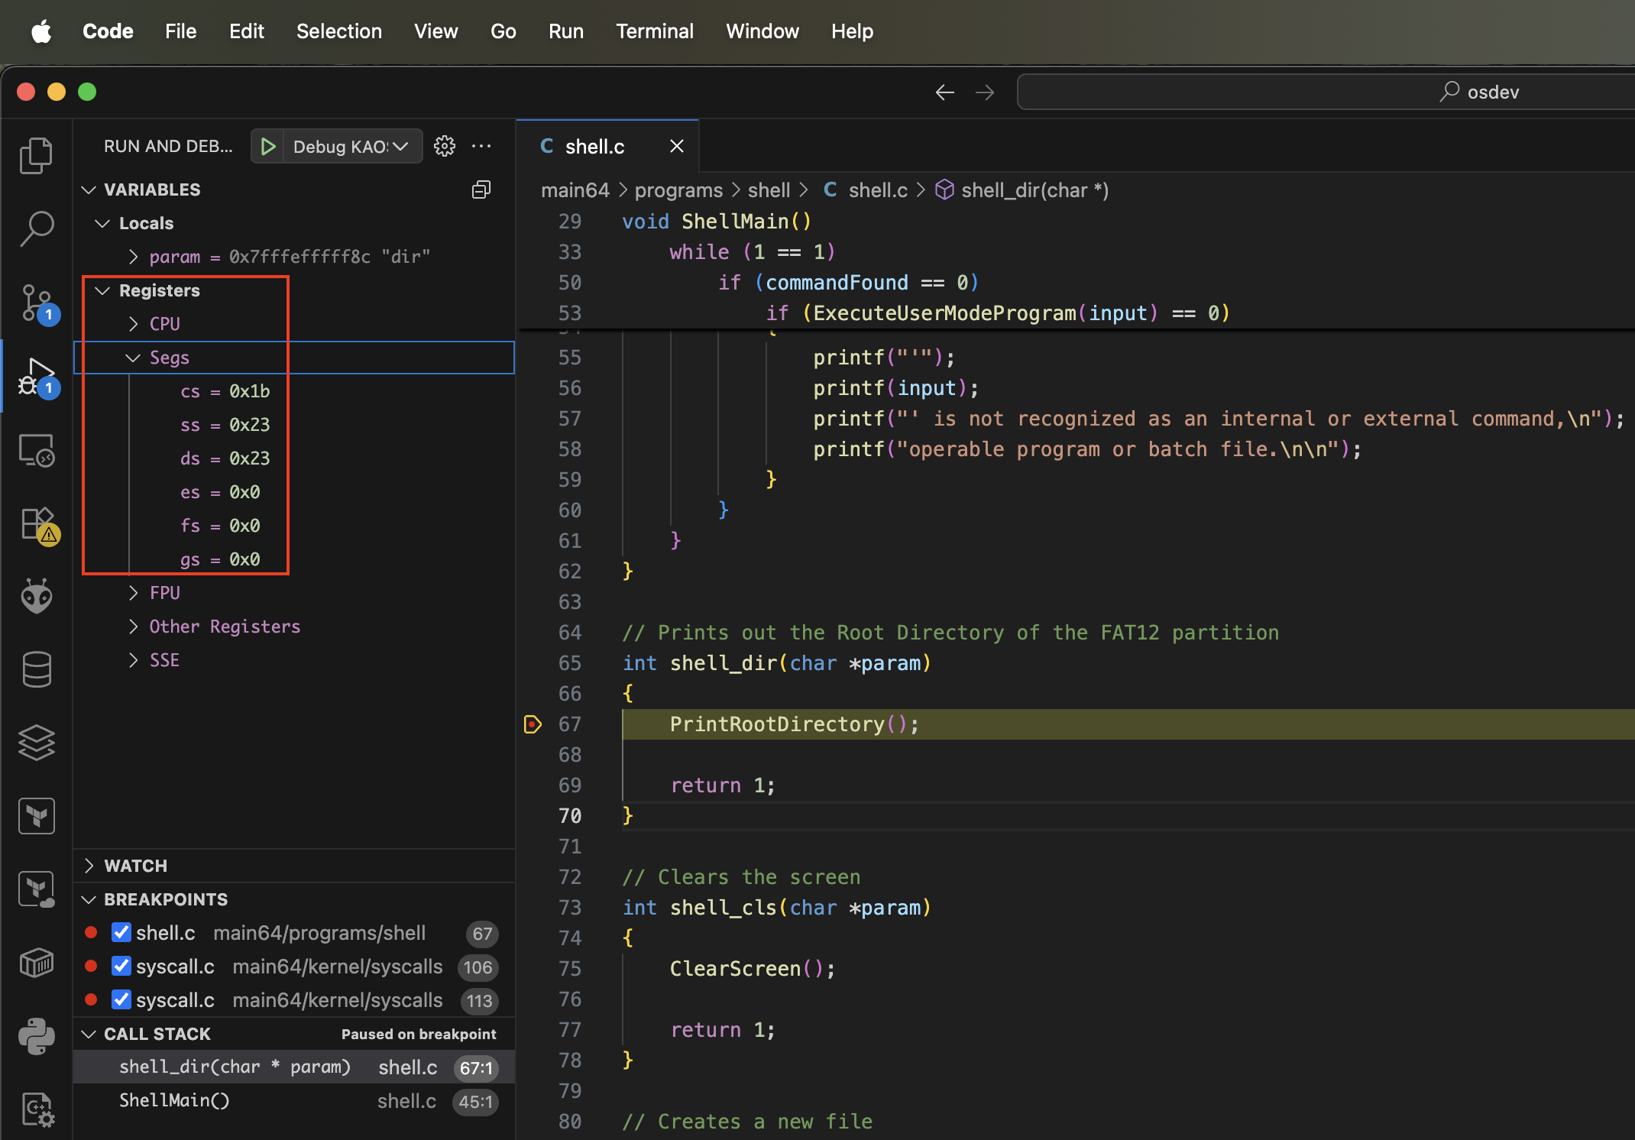Image resolution: width=1635 pixels, height=1140 pixels.
Task: Close the shell.c editor tab
Action: [x=677, y=146]
